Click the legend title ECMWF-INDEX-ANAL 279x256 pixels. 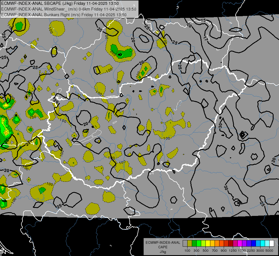click(x=163, y=243)
